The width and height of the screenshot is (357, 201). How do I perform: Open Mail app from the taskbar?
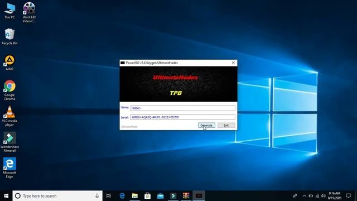click(160, 196)
